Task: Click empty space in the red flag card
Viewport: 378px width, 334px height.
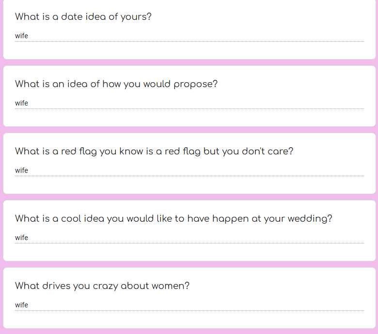Action: (x=189, y=185)
